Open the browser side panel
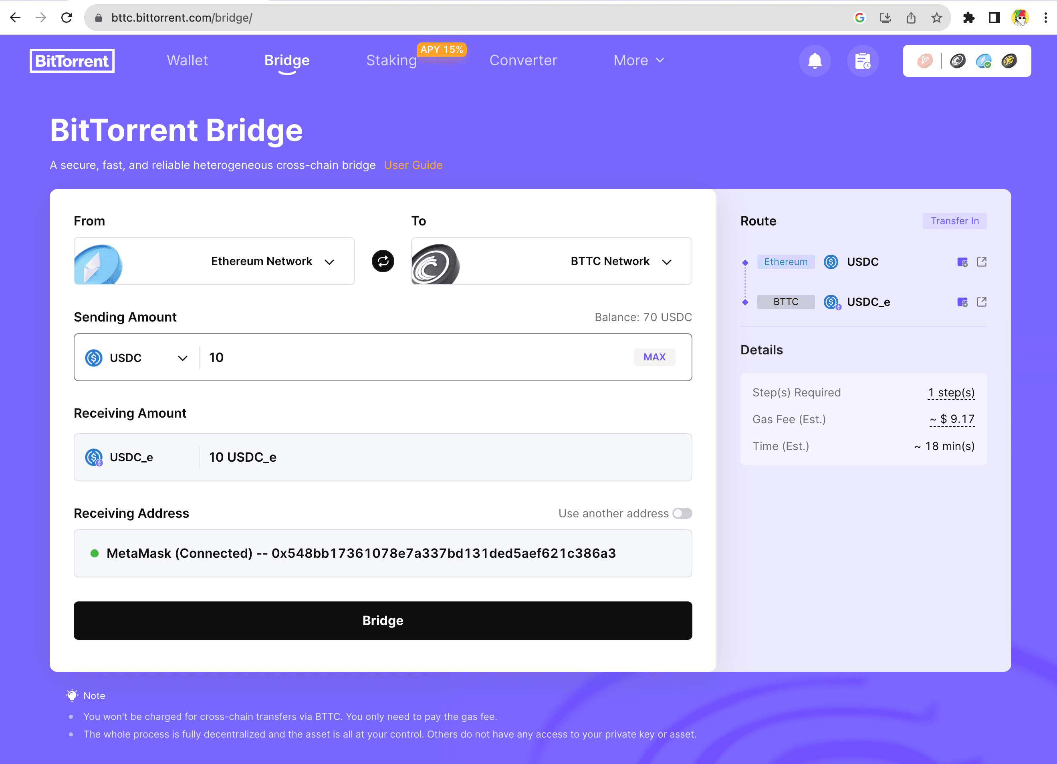Screen dimensions: 1057x764 tap(994, 18)
